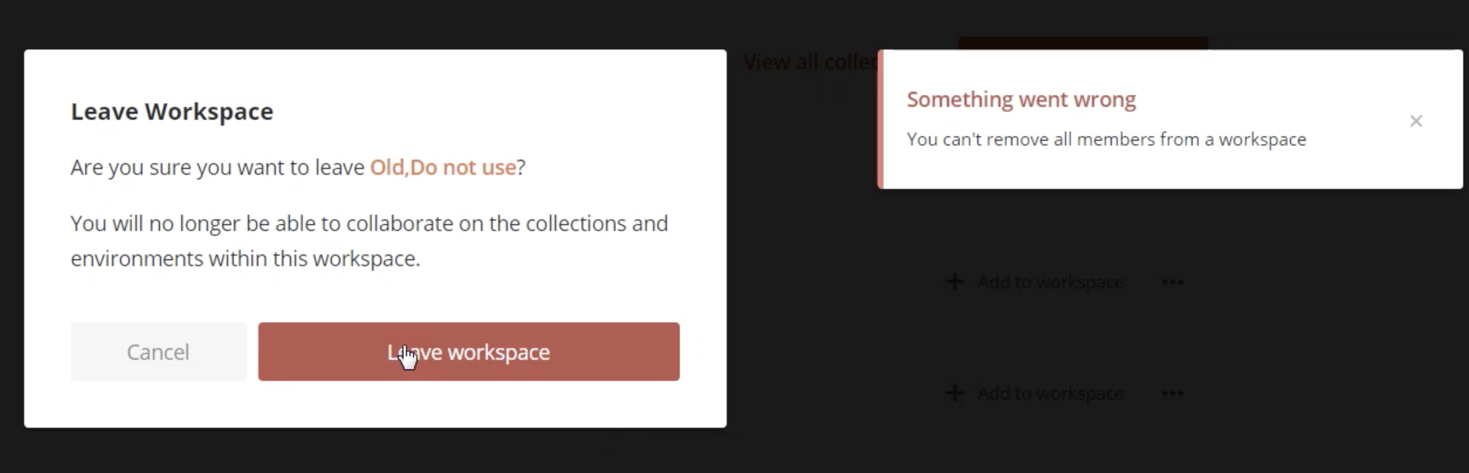Click the first Add to workspace label
Image resolution: width=1469 pixels, height=473 pixels.
click(x=1050, y=282)
